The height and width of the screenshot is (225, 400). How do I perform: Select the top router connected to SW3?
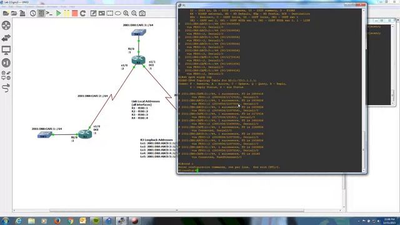pyautogui.click(x=139, y=60)
